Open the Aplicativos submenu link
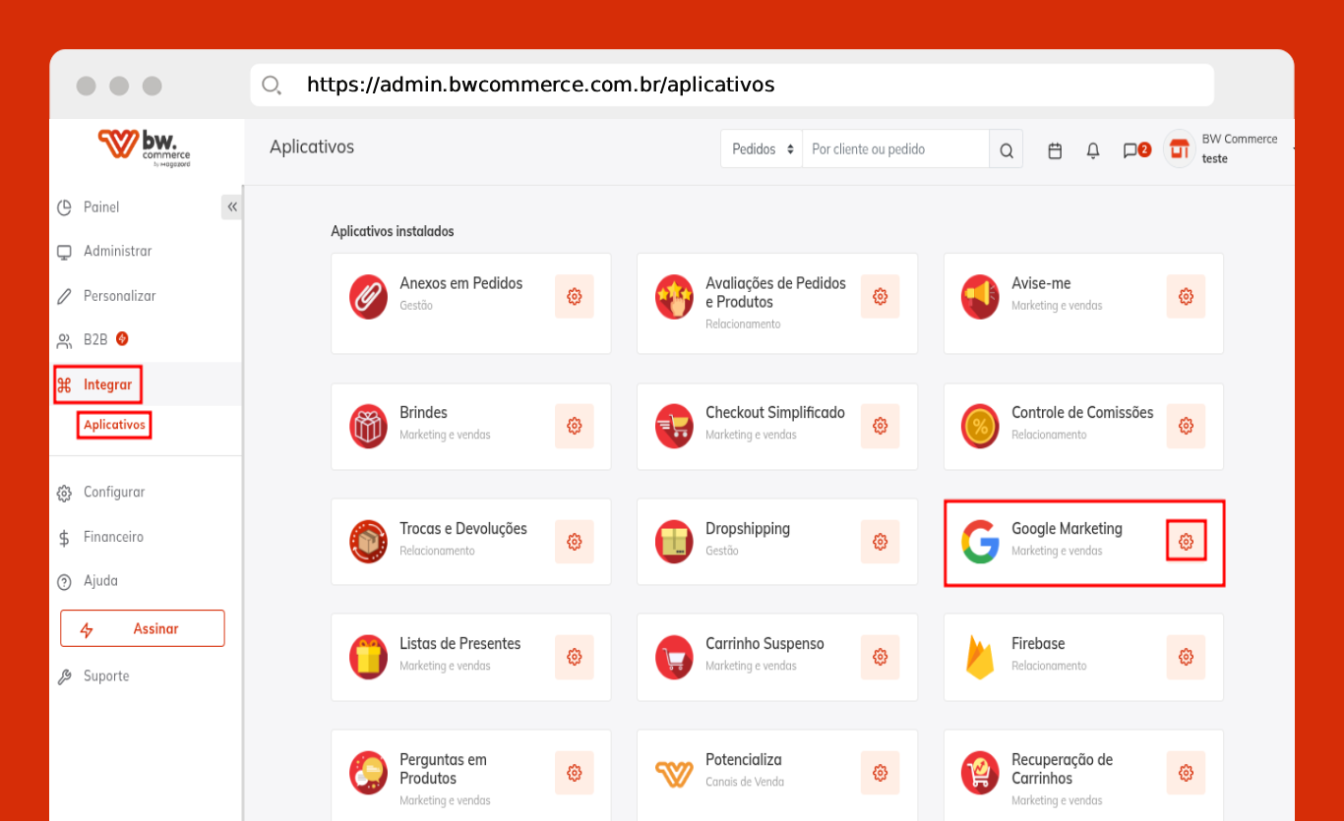 pos(114,426)
